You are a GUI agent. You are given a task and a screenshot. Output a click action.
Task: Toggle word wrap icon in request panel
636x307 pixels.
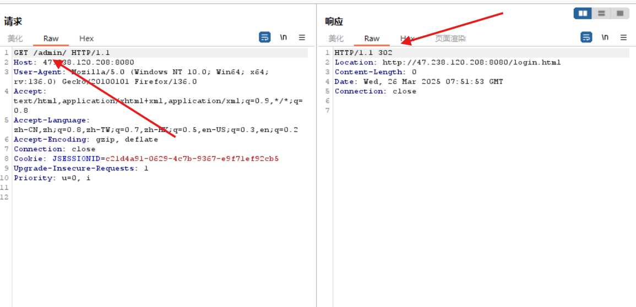(x=265, y=37)
